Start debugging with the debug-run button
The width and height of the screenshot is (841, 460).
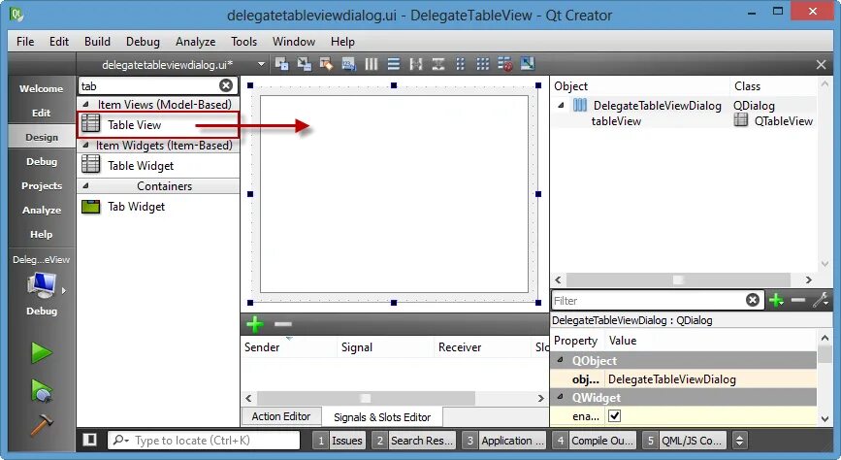tap(42, 391)
